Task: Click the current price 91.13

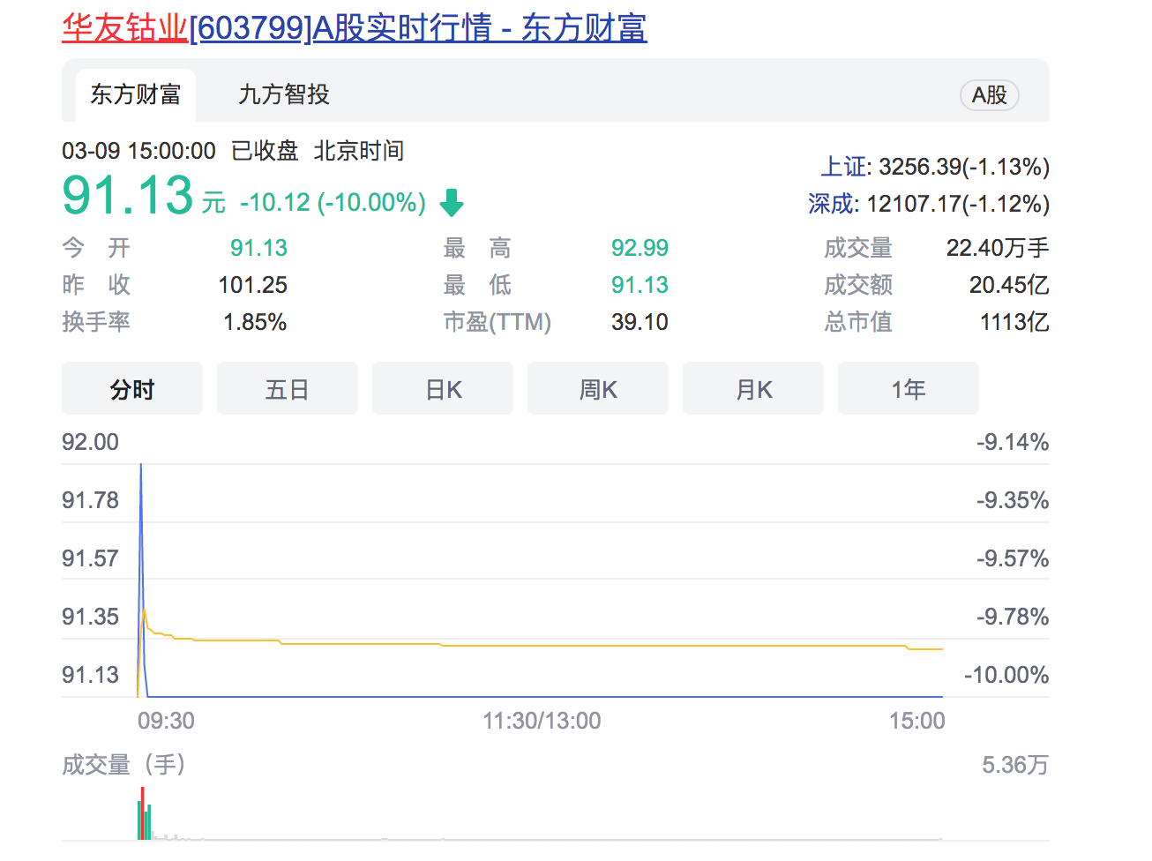Action: (128, 195)
